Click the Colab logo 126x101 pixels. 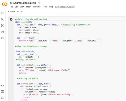[5, 4]
